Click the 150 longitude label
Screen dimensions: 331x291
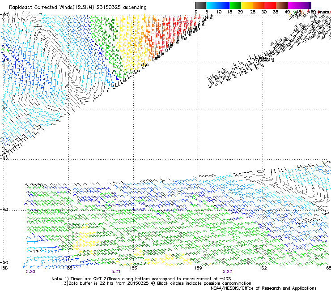pyautogui.click(x=4, y=268)
